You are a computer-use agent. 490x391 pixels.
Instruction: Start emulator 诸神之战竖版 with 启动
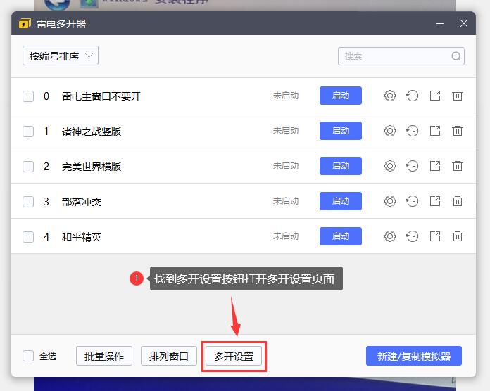[x=341, y=131]
